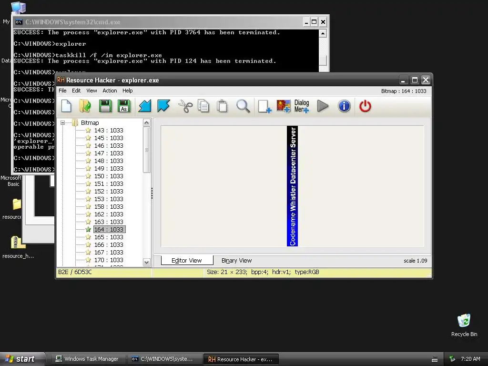Click the Paste clipboard icon

click(x=222, y=106)
